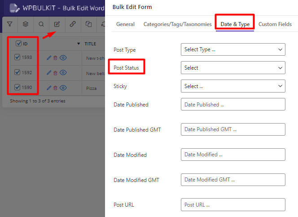Click the duplicate copy toolbar icon
The image size is (298, 217).
tap(88, 24)
